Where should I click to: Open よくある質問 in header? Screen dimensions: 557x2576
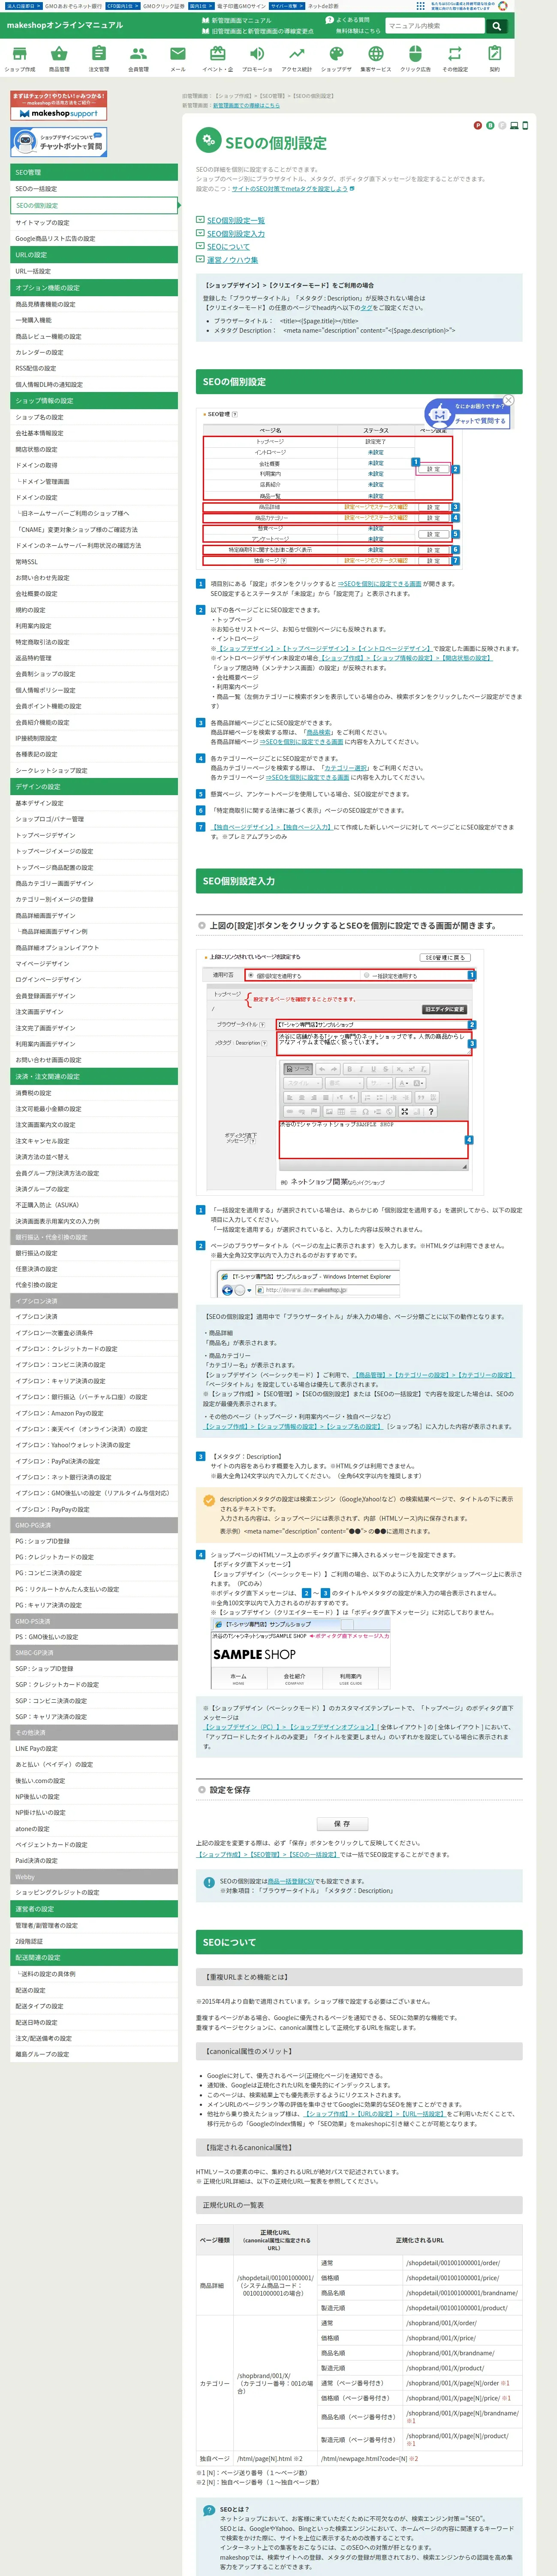(352, 20)
